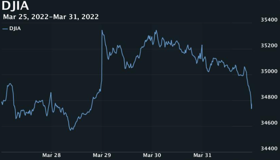Click the 34400 y-axis label
Image resolution: width=280 pixels, height=160 pixels.
click(269, 148)
